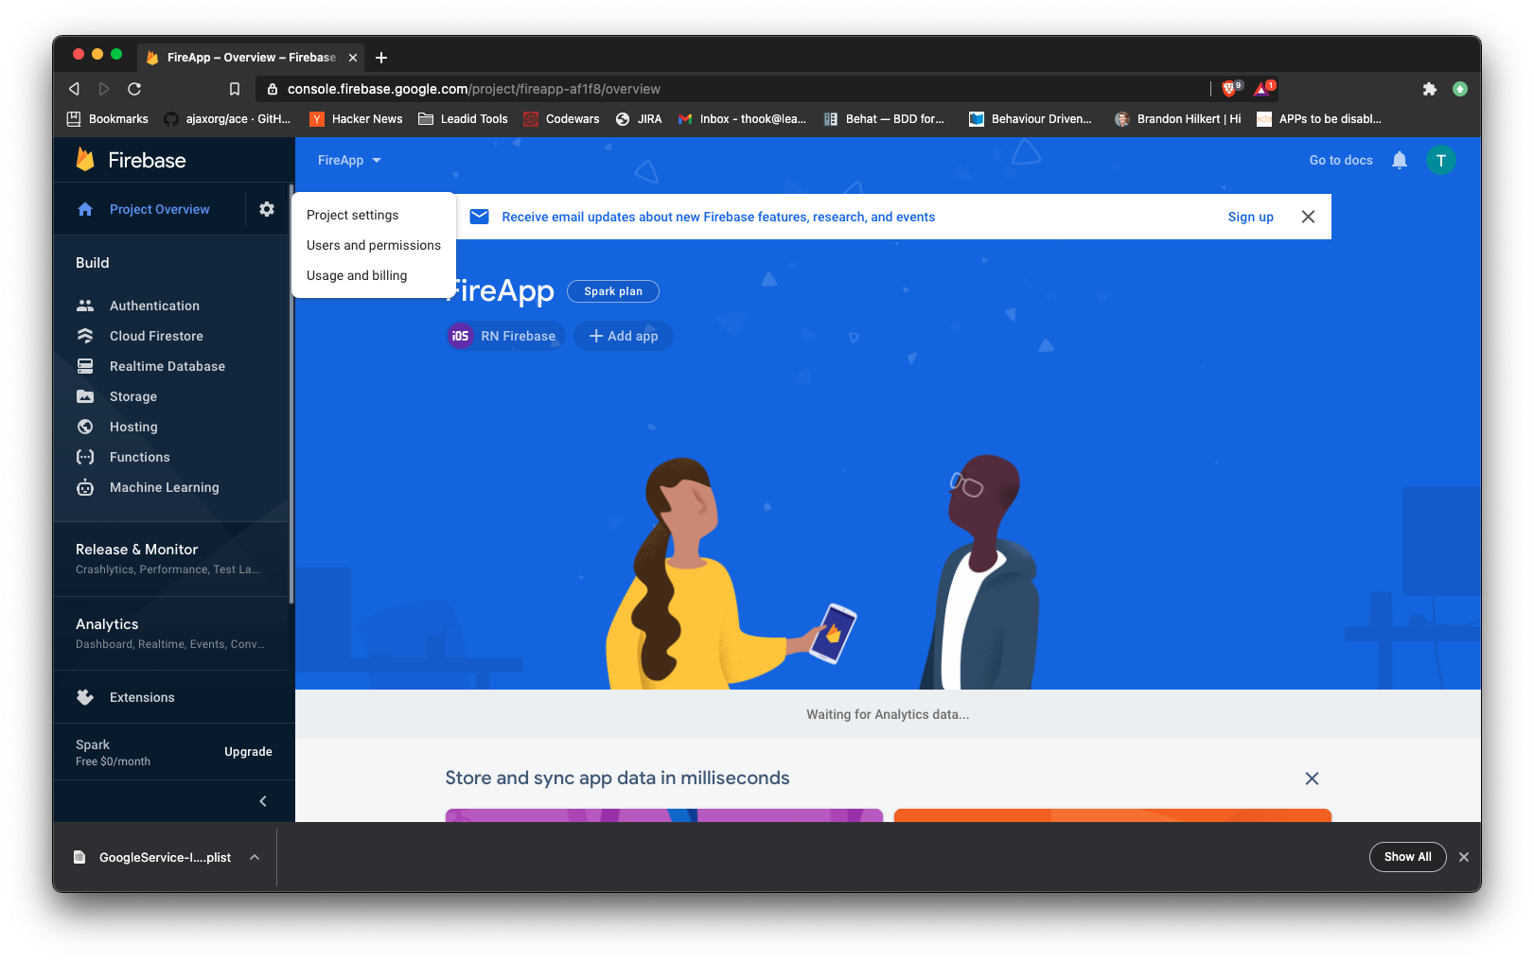Click the Spark plan badge

pos(613,291)
